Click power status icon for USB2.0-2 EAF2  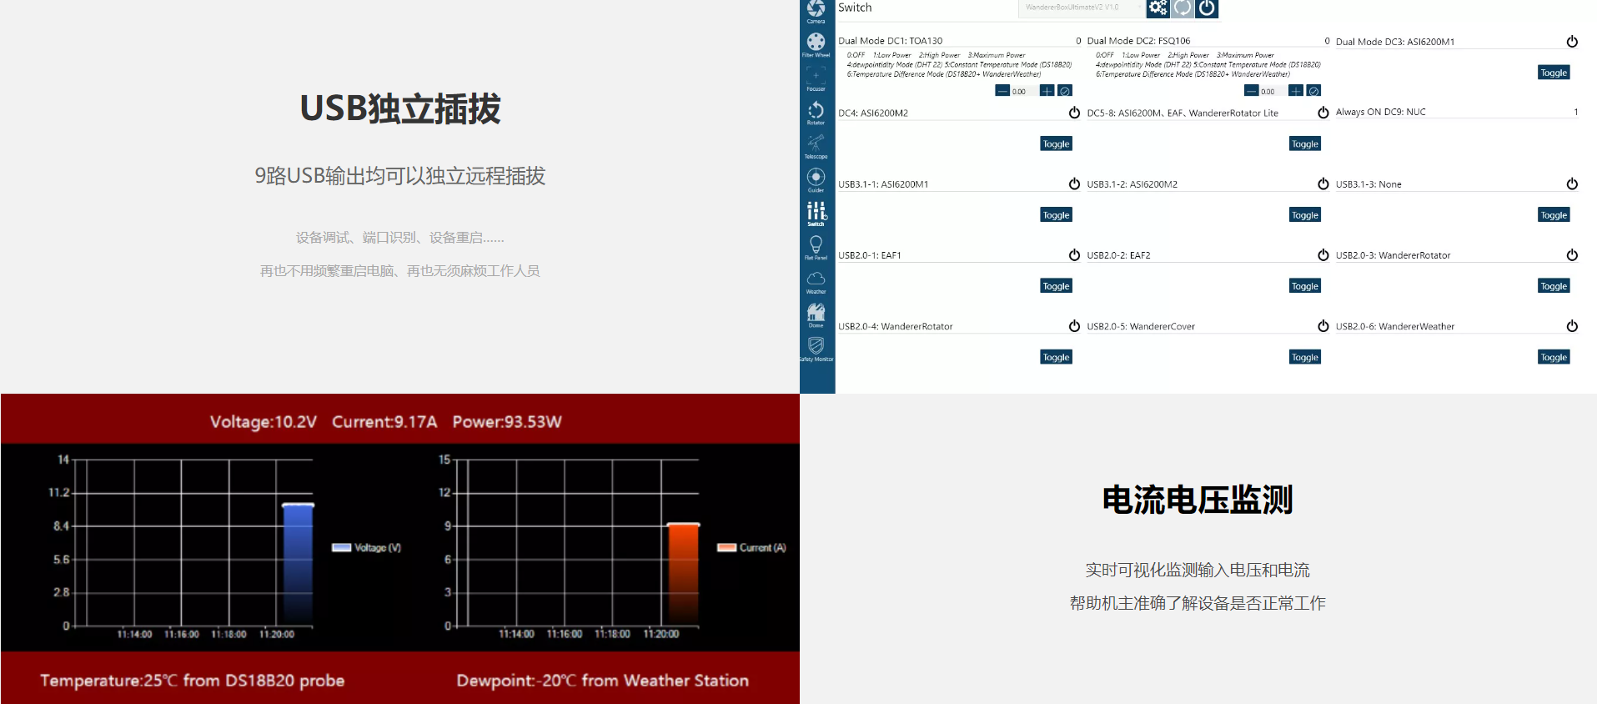[x=1323, y=254]
